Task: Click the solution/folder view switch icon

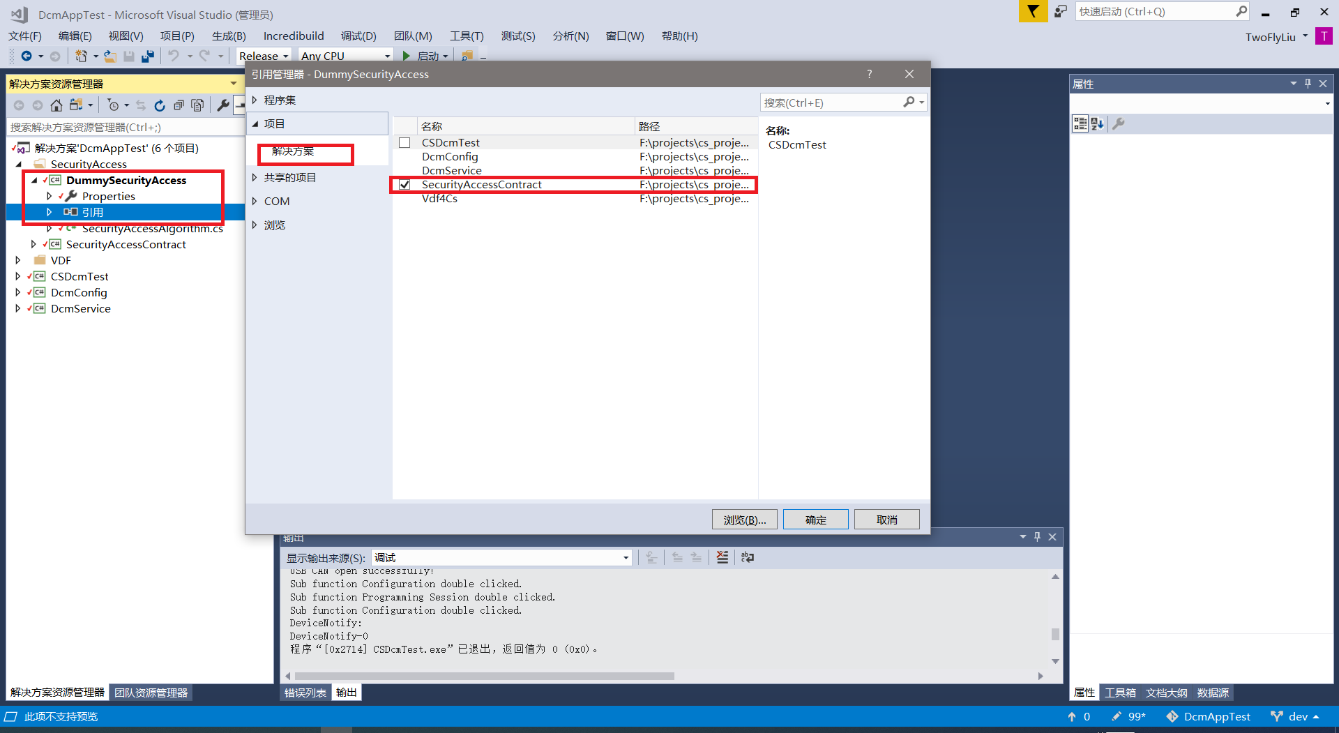Action: click(76, 105)
